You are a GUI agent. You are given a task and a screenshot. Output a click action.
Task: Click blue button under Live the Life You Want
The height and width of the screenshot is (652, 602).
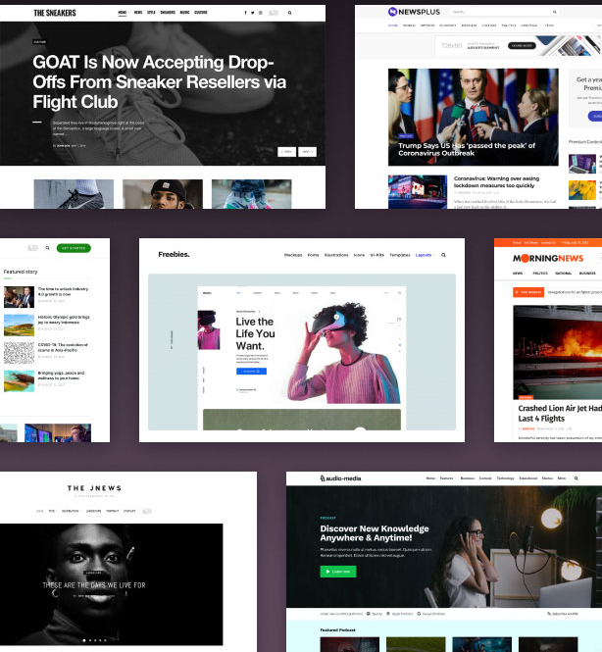251,372
